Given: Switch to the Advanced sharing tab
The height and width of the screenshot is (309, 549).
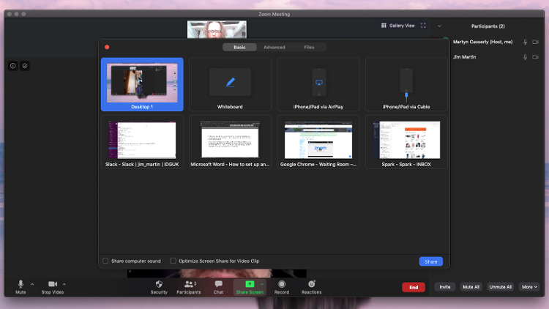Looking at the screenshot, I should click(x=274, y=48).
